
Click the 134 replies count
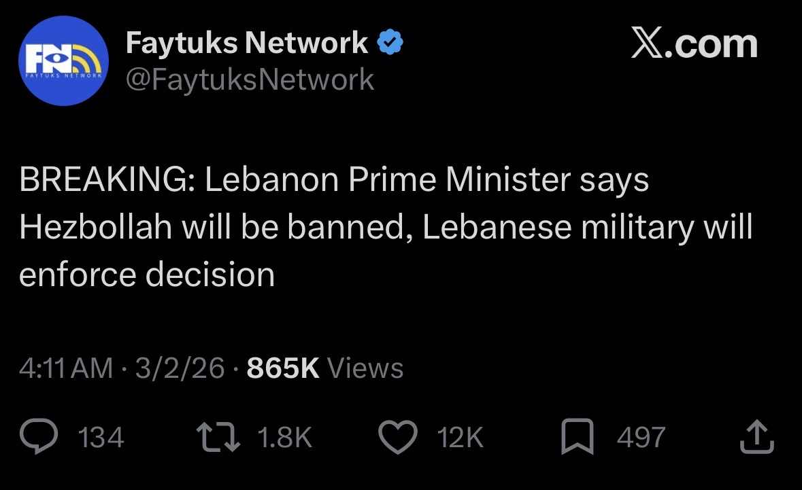101,438
